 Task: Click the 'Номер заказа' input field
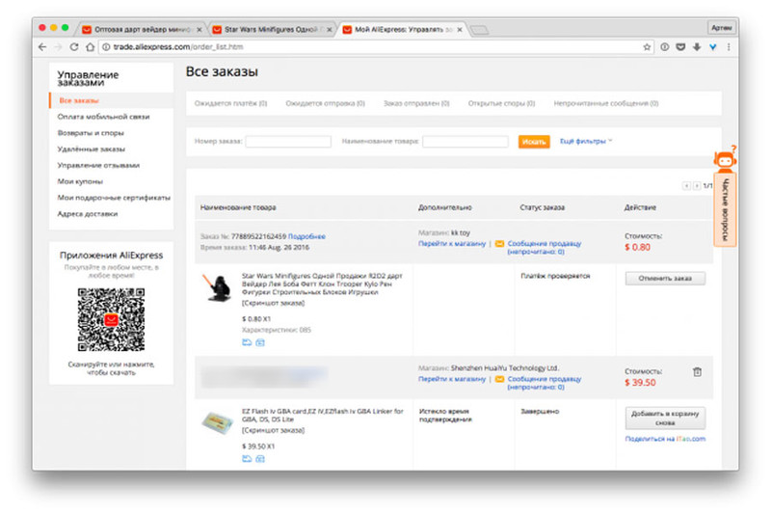click(288, 142)
